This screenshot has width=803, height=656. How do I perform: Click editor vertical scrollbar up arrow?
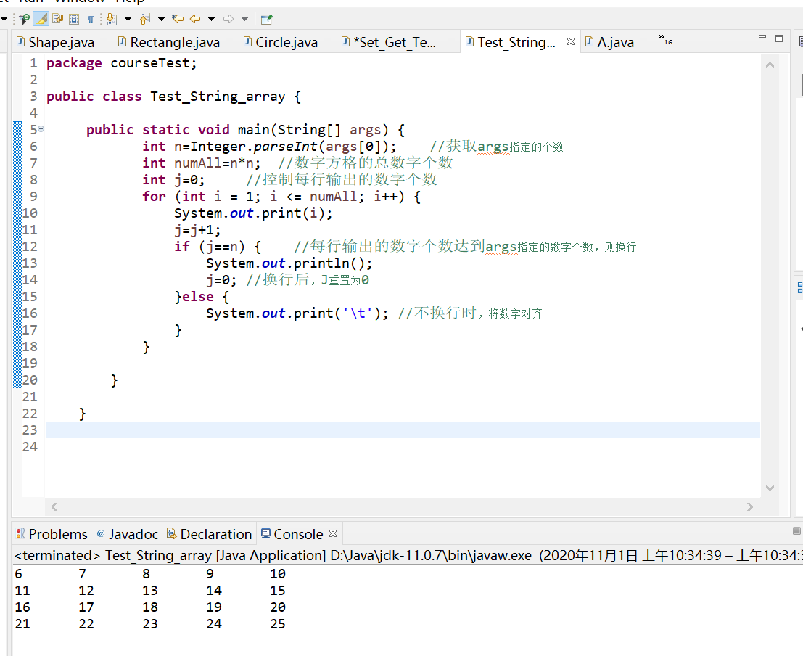[x=770, y=65]
